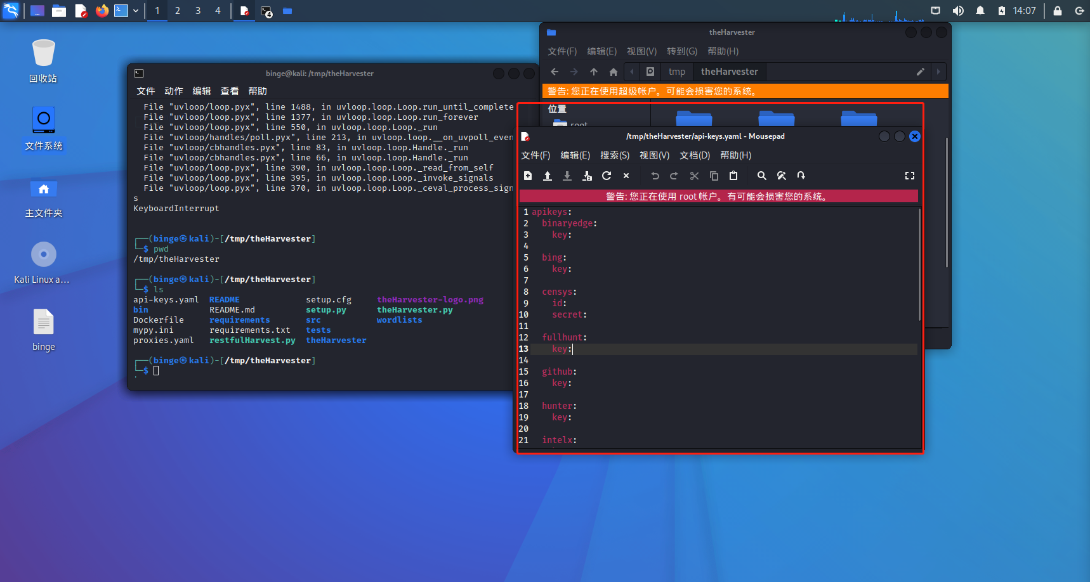The image size is (1090, 582).
Task: Select the 文件系统 desktop icon
Action: (x=44, y=129)
